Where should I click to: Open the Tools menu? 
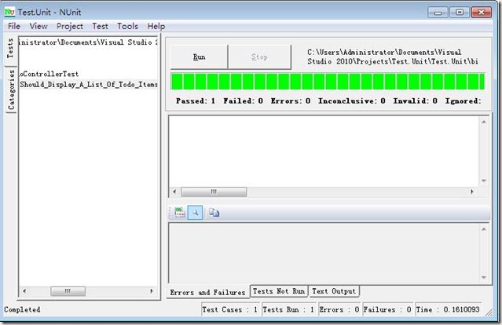coord(127,26)
